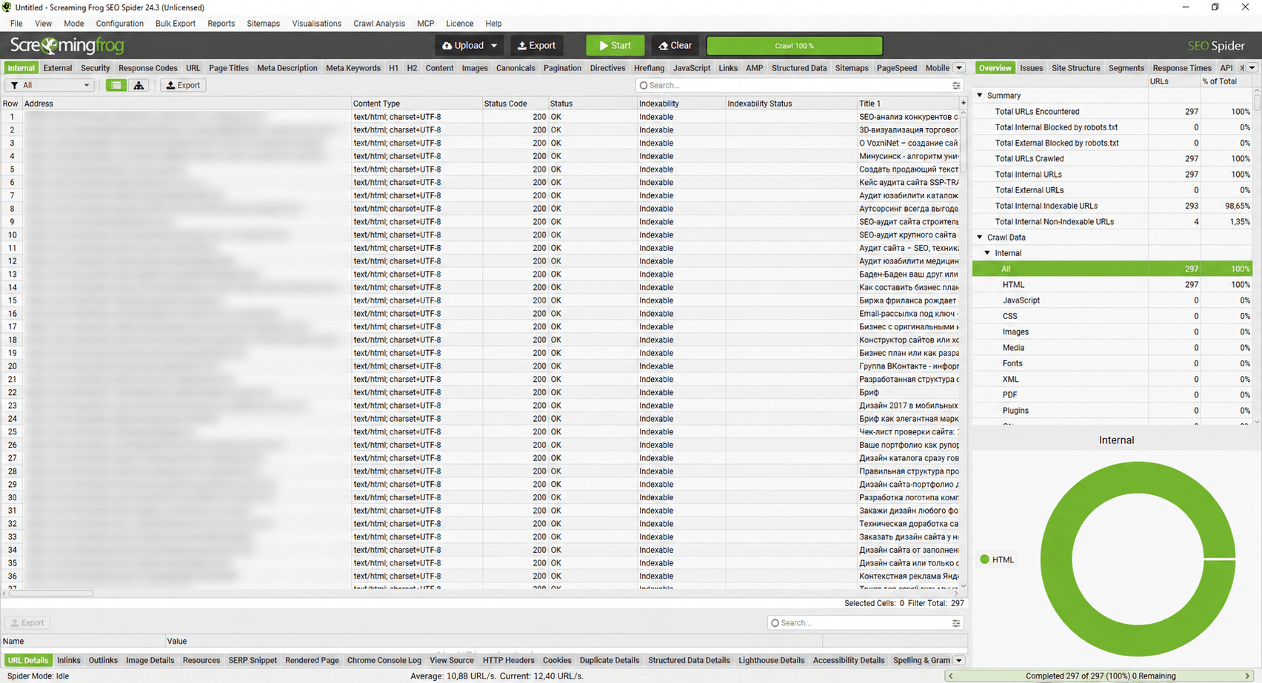Viewport: 1262px width, 683px height.
Task: Select Total URLs Crawled row
Action: coord(1112,158)
